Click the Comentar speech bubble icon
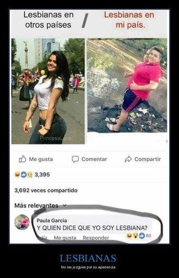The image size is (179, 278). (75, 159)
